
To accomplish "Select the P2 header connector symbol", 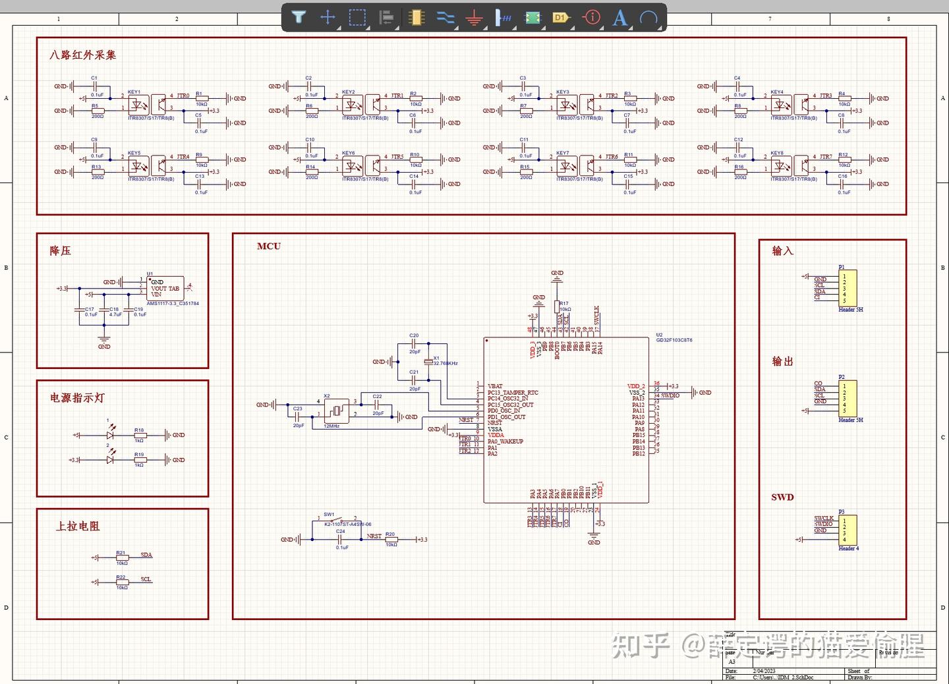I will pos(848,399).
